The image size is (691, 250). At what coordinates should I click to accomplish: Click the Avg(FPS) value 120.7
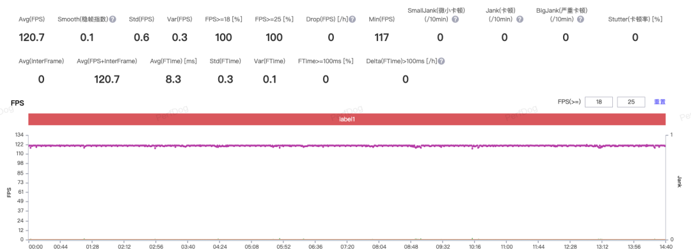pyautogui.click(x=32, y=38)
